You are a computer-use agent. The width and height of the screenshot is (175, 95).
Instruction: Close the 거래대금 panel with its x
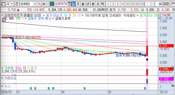pos(173,78)
